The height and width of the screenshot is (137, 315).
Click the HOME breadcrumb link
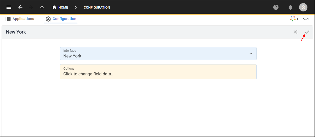(63, 8)
